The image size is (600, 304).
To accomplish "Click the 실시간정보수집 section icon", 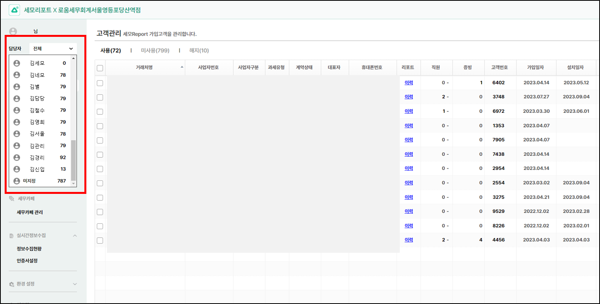I will click(12, 235).
